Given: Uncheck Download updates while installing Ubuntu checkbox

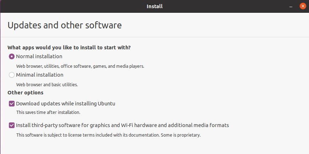Looking at the screenshot, I should [x=12, y=104].
